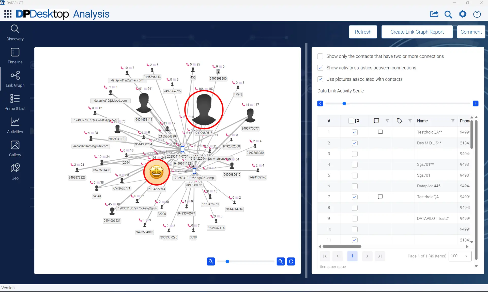Open the Geo map section
The width and height of the screenshot is (488, 292).
click(x=15, y=172)
